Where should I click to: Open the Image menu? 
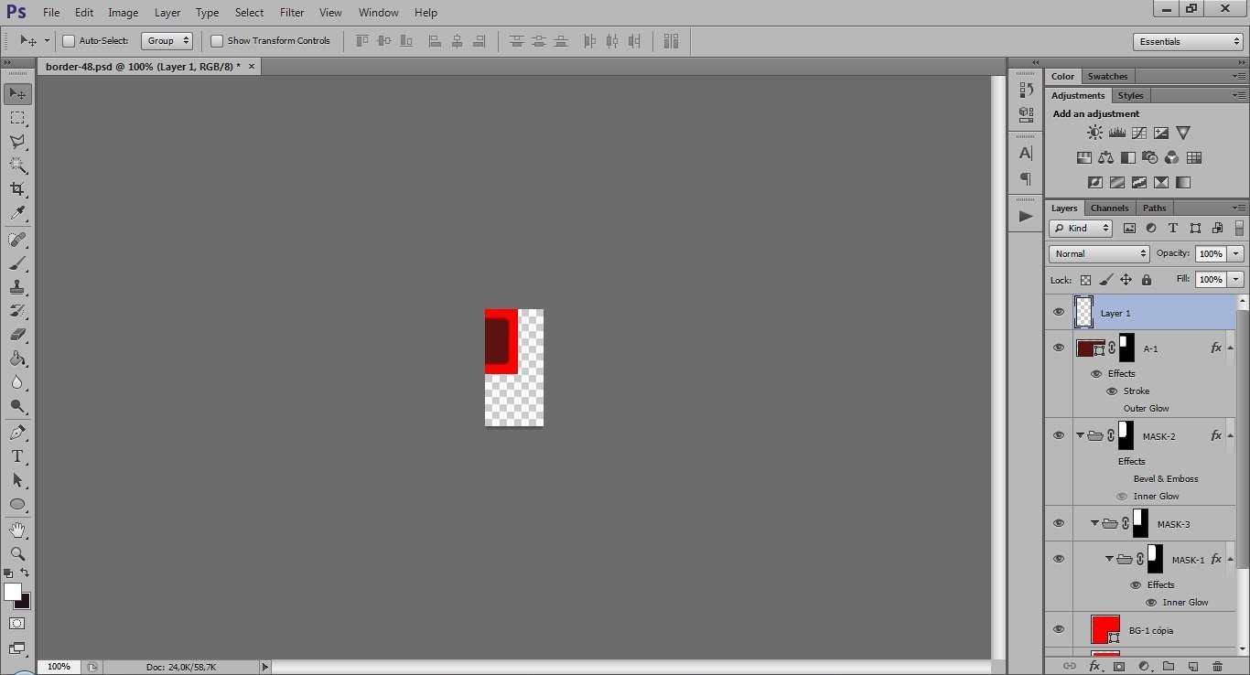coord(124,13)
